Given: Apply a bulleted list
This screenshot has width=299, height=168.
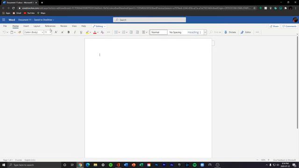Looking at the screenshot, I should (116, 32).
